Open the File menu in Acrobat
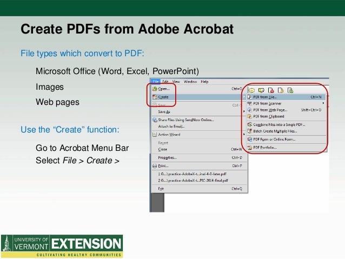345x259 pixels. (x=156, y=82)
